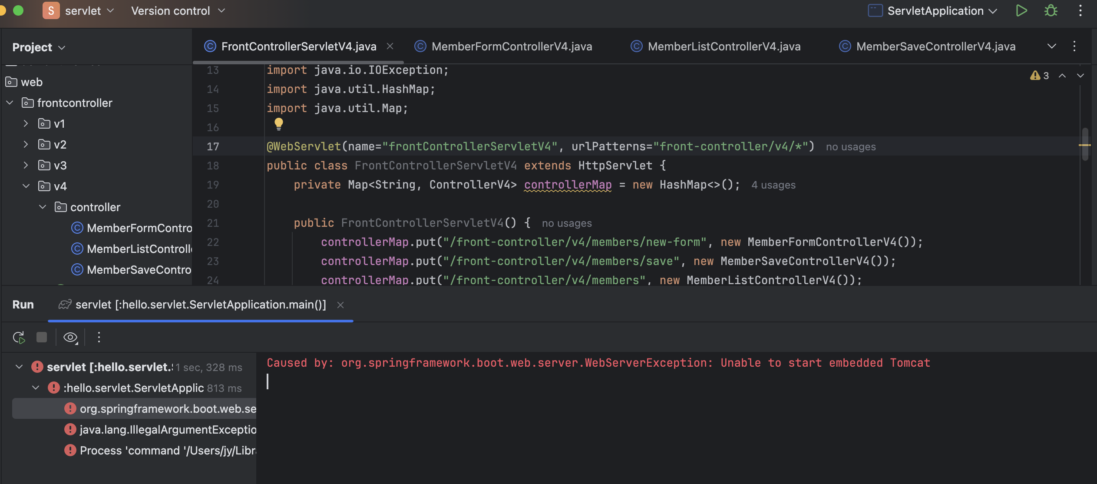
Task: Collapse the frontcontroller folder
Action: click(10, 103)
